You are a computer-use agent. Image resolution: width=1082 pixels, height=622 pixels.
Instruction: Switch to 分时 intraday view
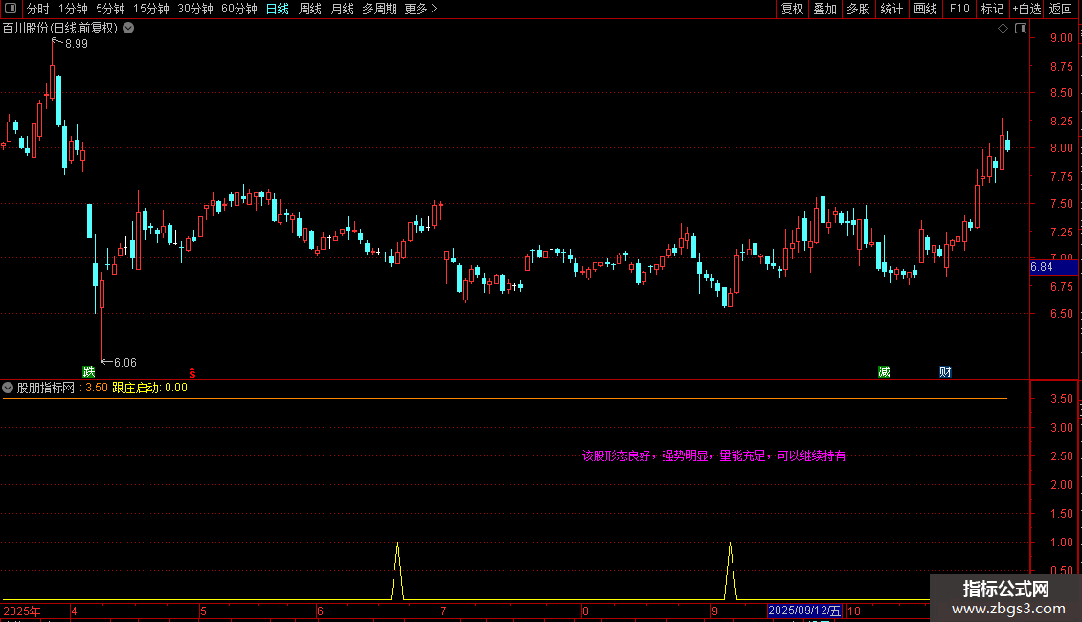tap(38, 9)
